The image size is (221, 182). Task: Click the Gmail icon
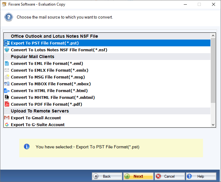[x=7, y=118]
